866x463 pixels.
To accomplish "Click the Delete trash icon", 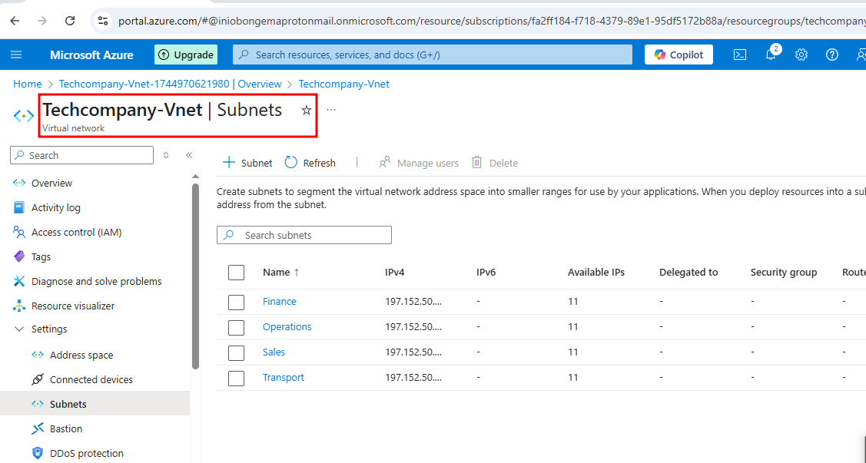I will [x=477, y=162].
